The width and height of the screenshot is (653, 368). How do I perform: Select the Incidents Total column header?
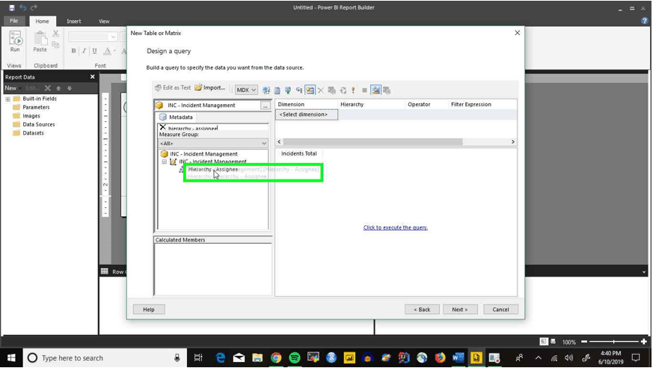click(298, 153)
